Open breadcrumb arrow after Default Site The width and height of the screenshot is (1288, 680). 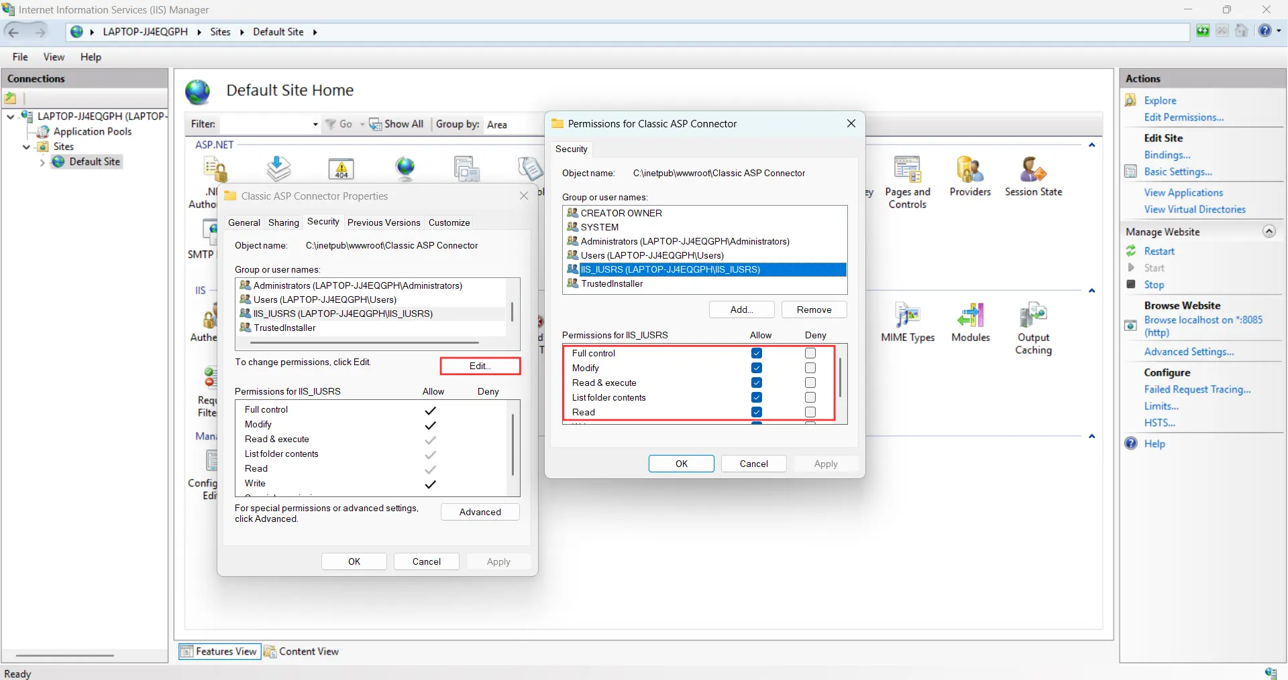[315, 32]
